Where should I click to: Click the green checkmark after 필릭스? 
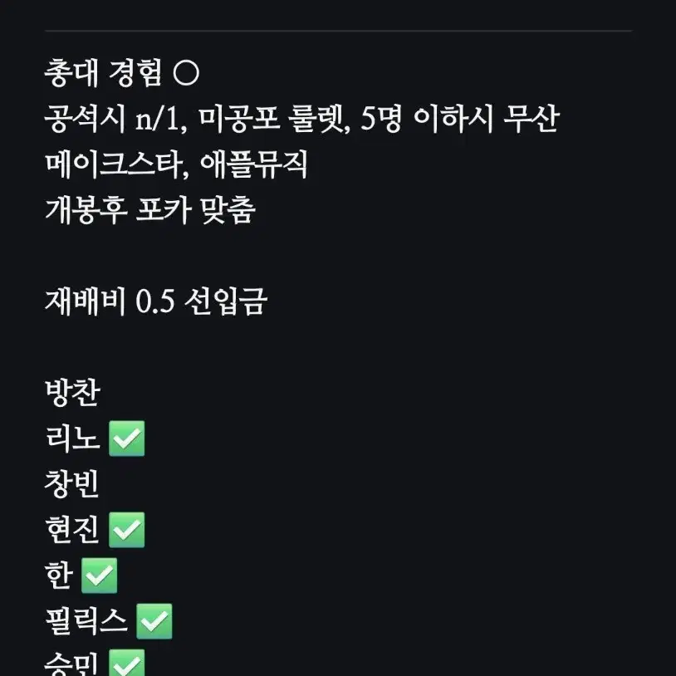pyautogui.click(x=154, y=621)
